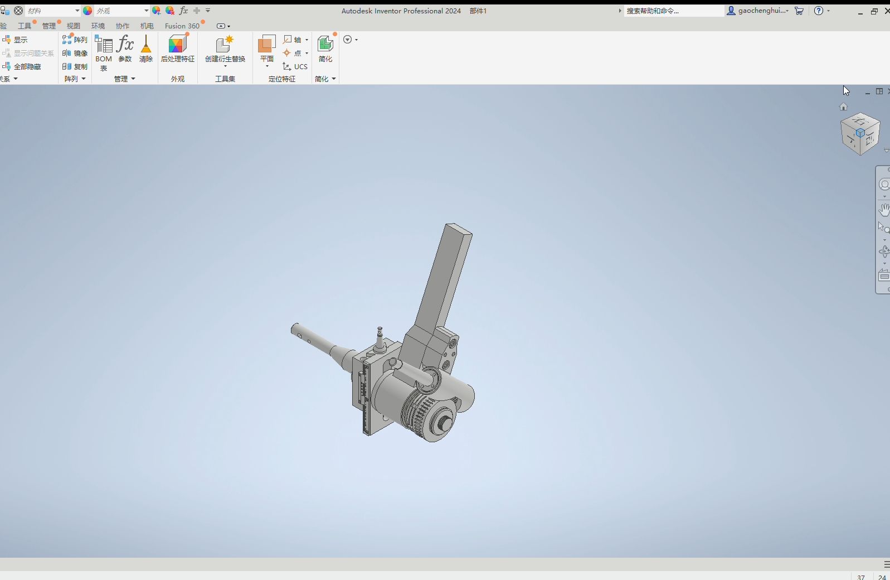The width and height of the screenshot is (890, 580).
Task: Open the status bar menu icon
Action: click(x=887, y=564)
